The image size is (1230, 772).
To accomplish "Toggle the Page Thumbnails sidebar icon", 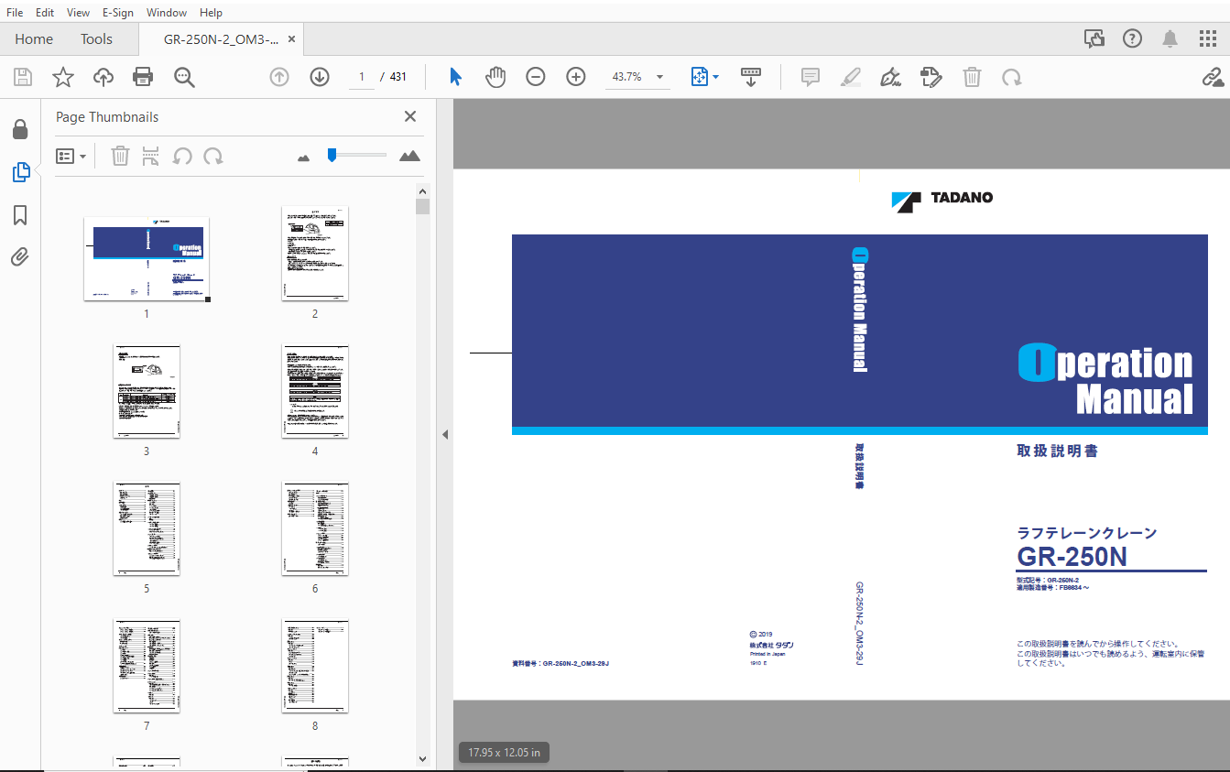I will 20,171.
